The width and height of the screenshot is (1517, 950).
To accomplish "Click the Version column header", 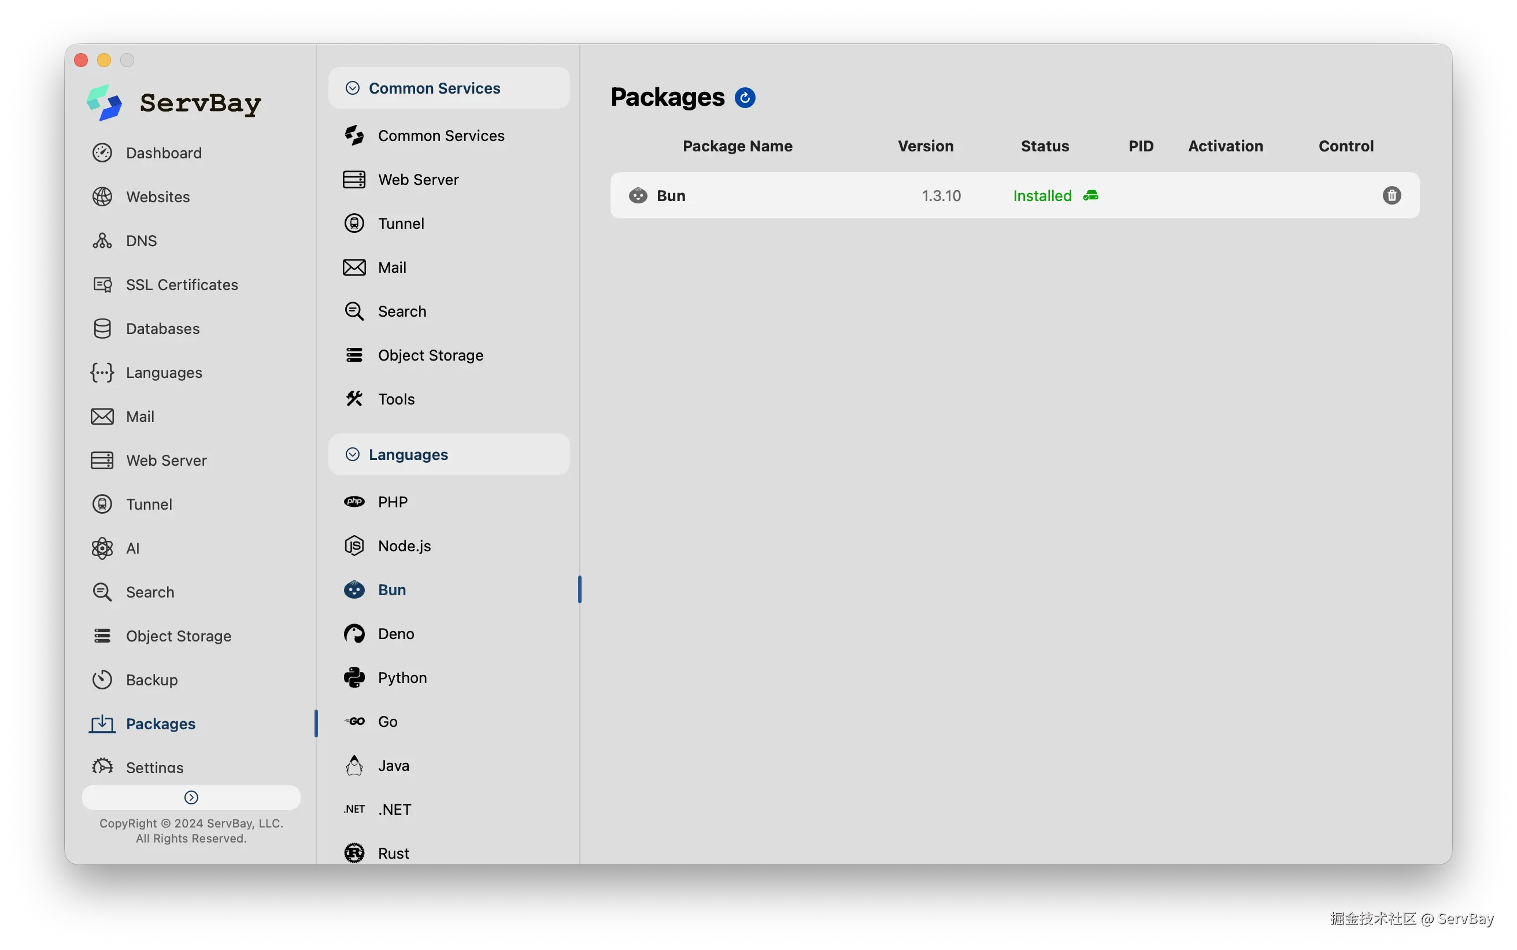I will pos(925,146).
